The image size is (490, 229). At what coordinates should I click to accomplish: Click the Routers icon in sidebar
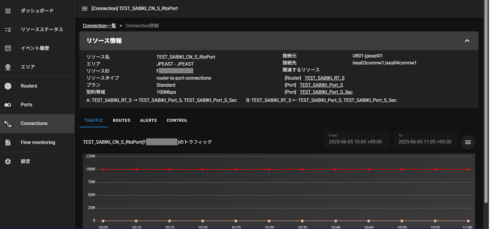[8, 86]
